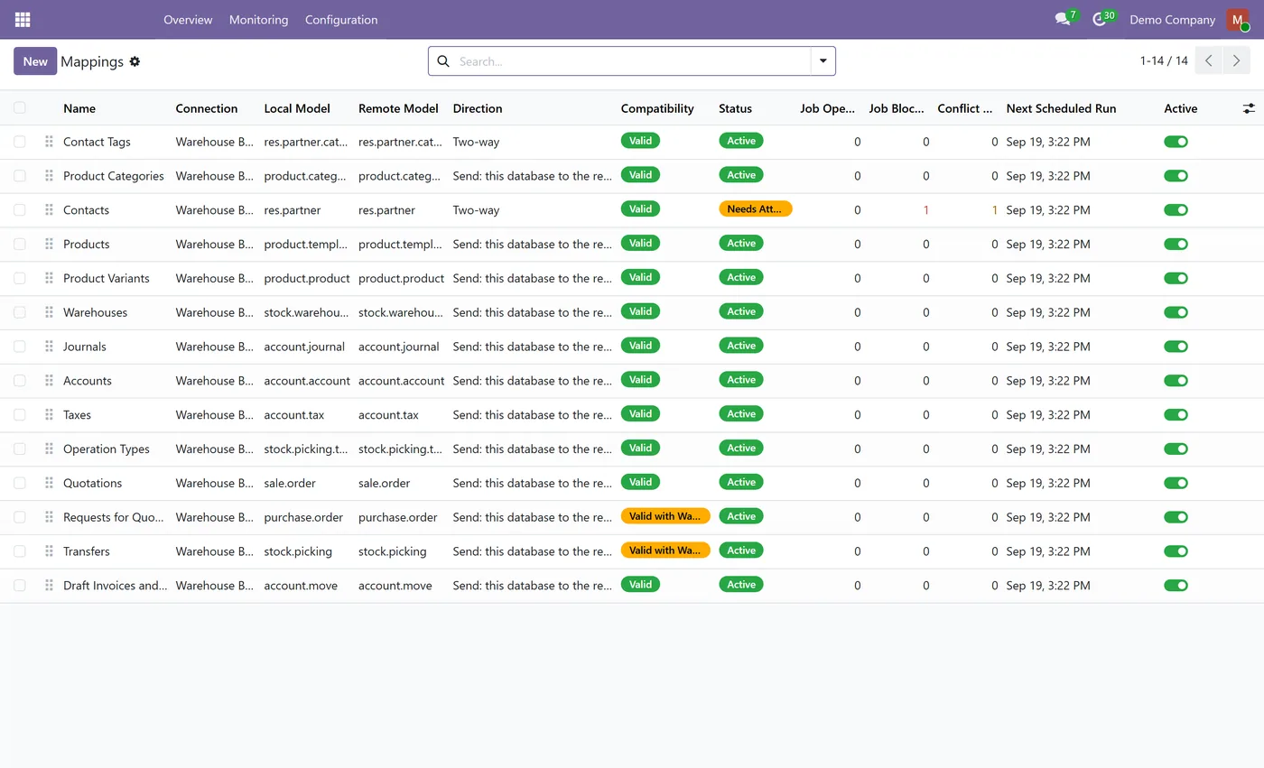This screenshot has width=1264, height=768.
Task: Sort by Status column header
Action: (735, 108)
